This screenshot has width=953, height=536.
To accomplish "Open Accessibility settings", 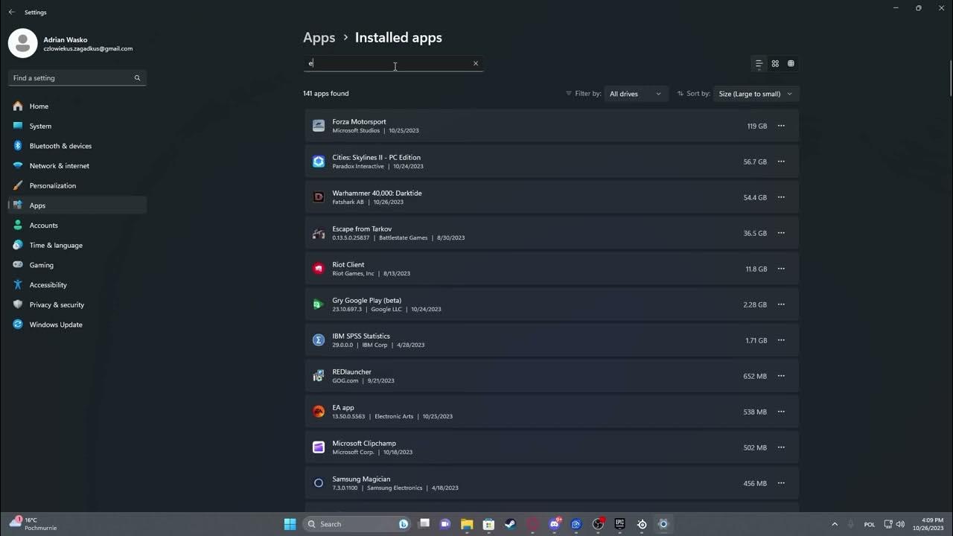I will point(77,285).
